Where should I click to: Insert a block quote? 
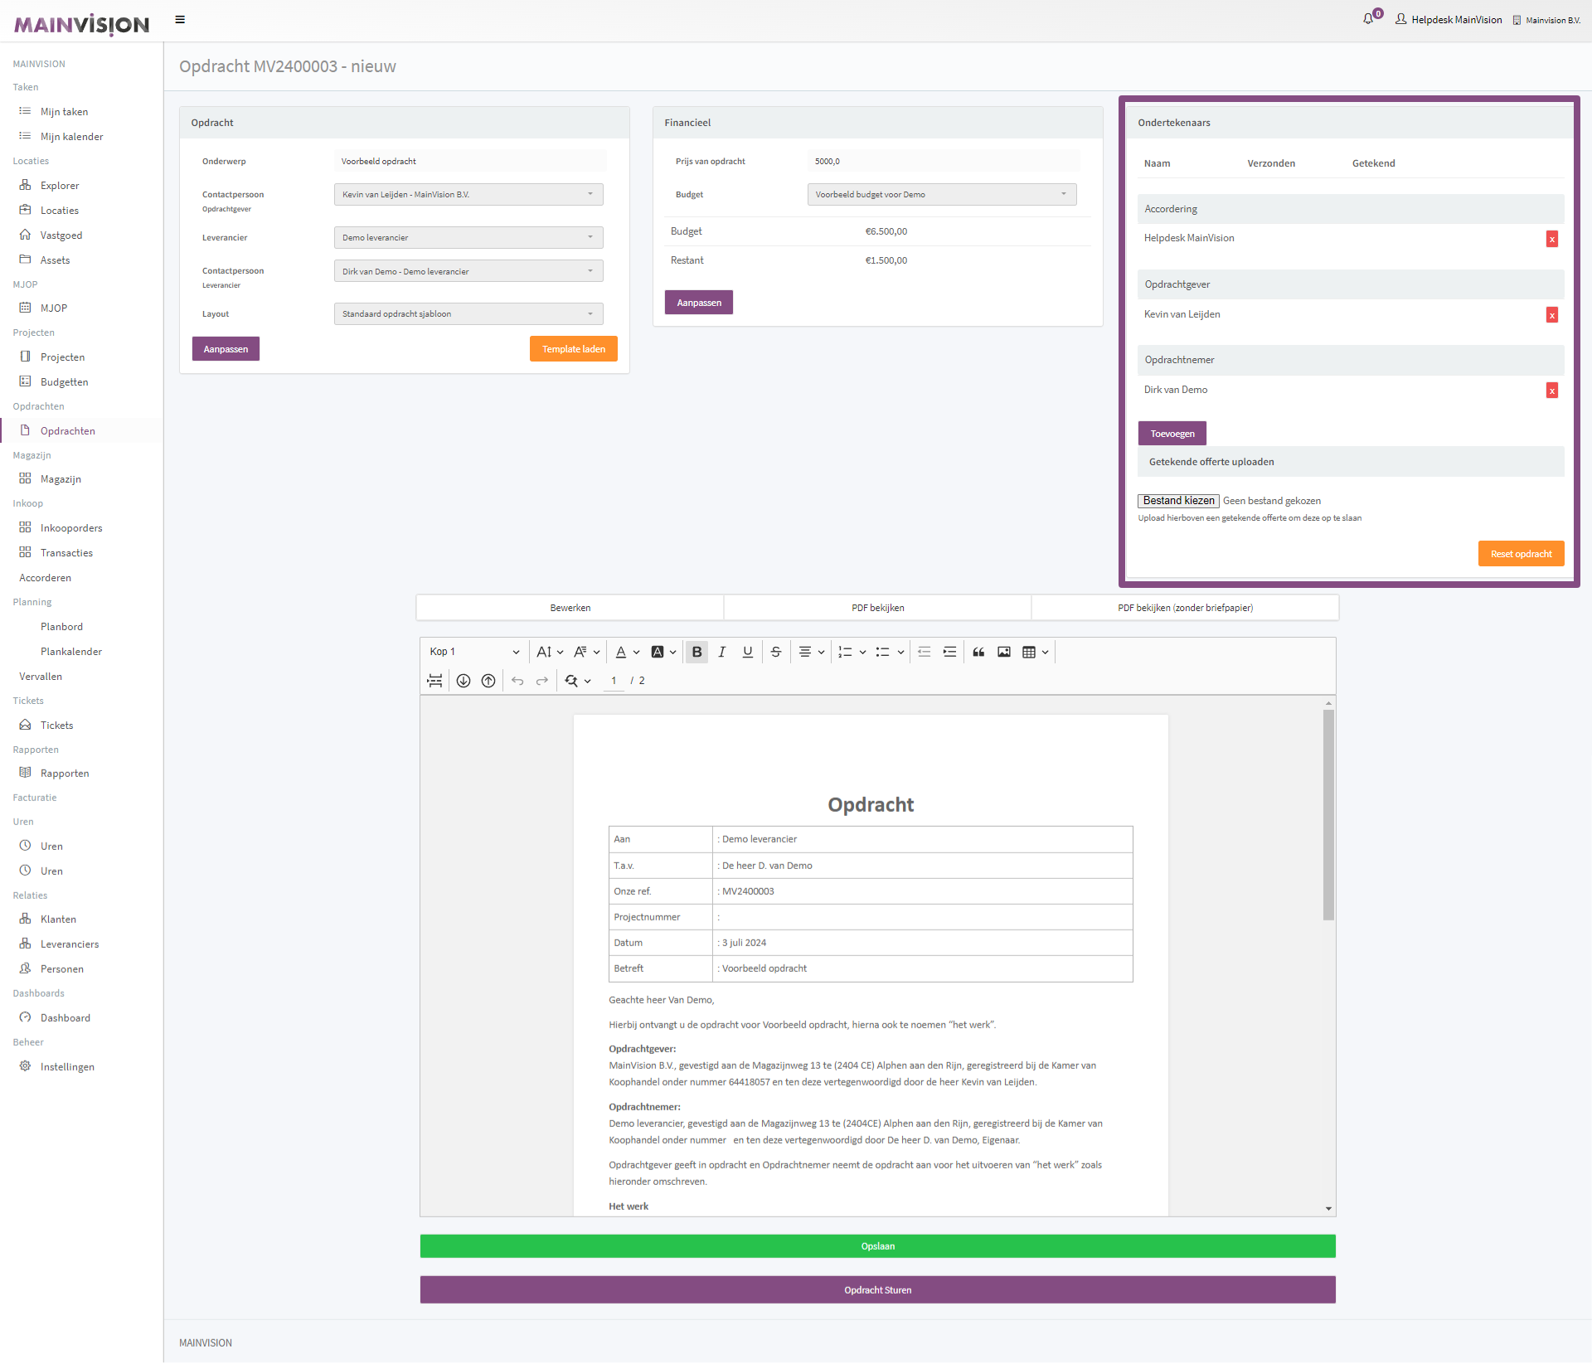point(978,652)
